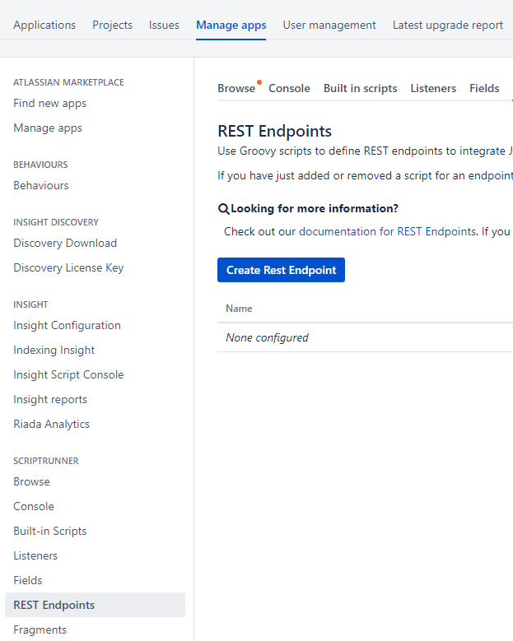Open Applications in the admin menu
Screen dimensions: 513x641
coord(44,26)
